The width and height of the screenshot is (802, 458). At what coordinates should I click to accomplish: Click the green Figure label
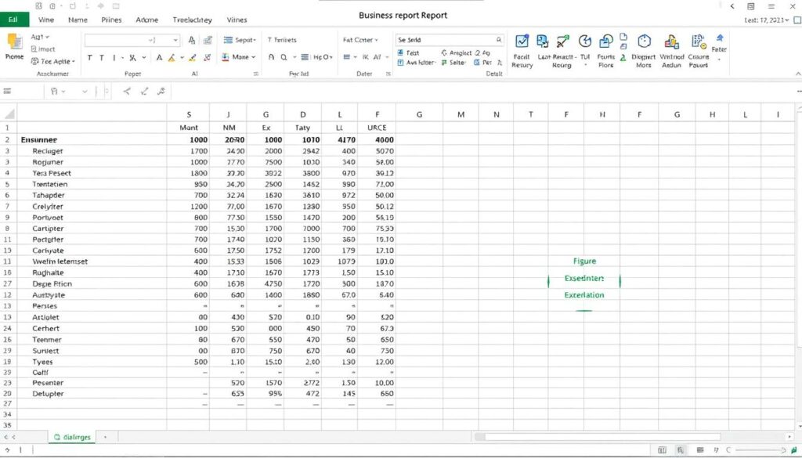(584, 261)
